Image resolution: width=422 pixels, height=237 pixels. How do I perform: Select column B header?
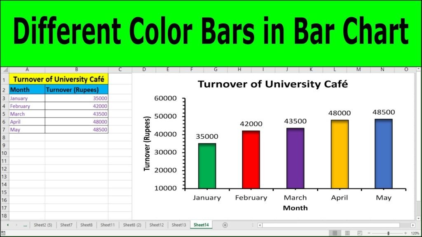76,69
